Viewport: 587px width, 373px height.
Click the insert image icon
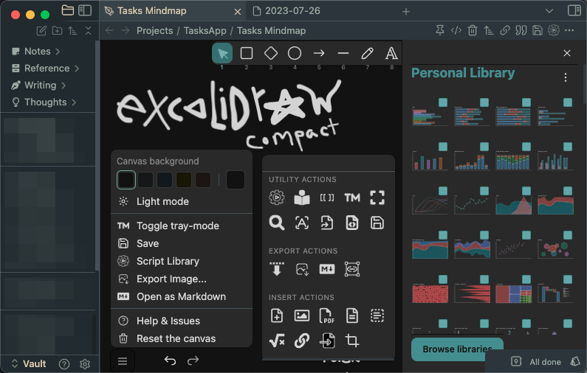tap(302, 316)
